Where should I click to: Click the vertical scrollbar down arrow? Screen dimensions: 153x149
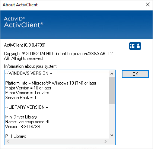(112, 135)
